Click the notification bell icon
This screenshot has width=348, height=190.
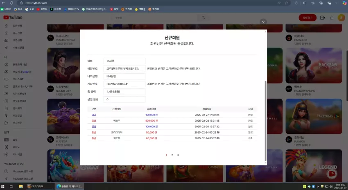(x=332, y=18)
